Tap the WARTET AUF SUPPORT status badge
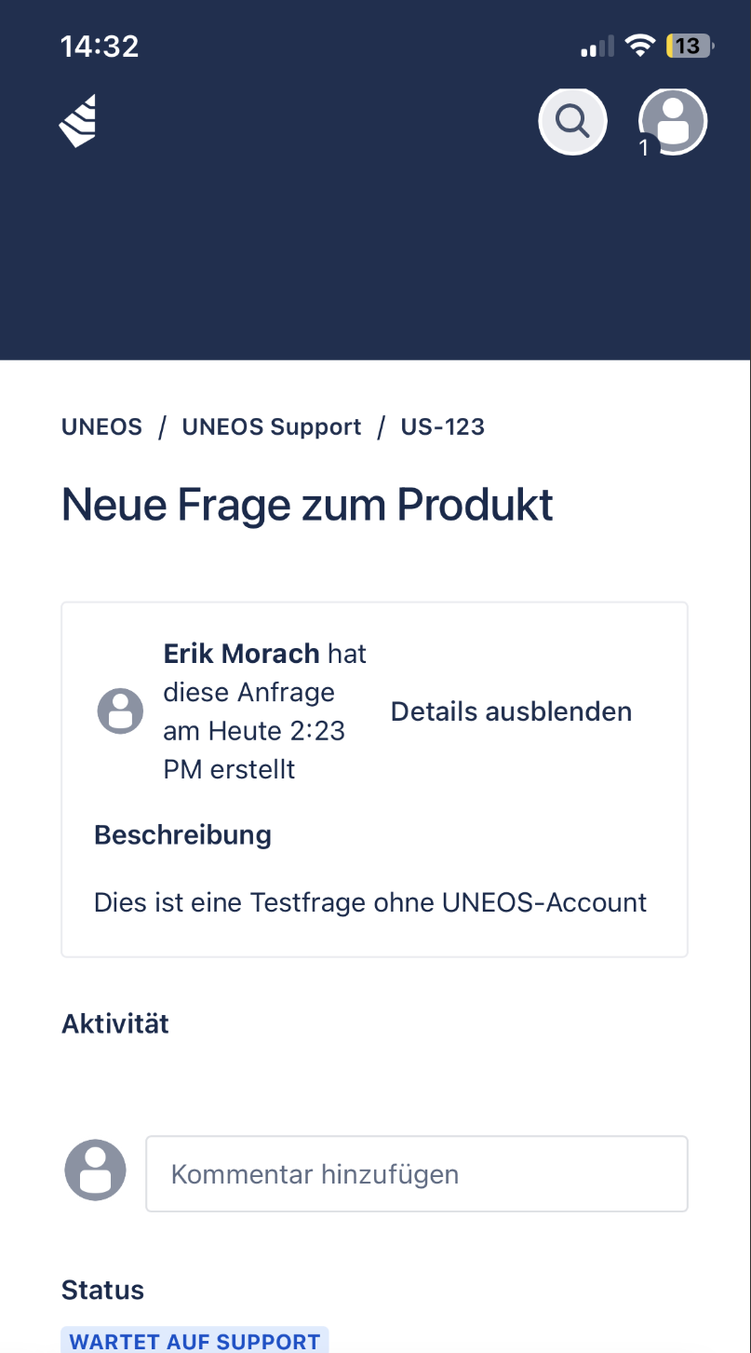The image size is (751, 1353). point(194,1341)
